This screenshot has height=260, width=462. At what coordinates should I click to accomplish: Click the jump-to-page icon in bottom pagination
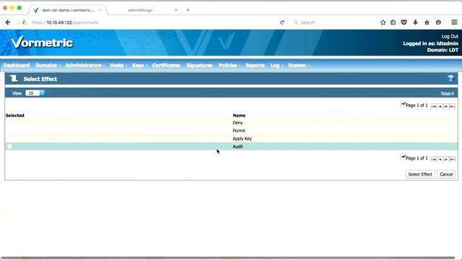403,157
